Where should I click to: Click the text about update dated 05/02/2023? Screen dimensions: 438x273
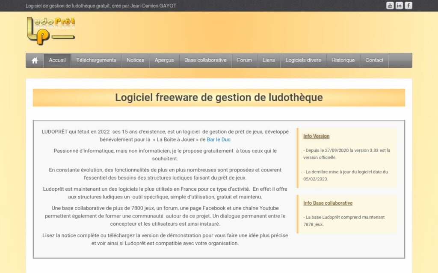coord(346,175)
